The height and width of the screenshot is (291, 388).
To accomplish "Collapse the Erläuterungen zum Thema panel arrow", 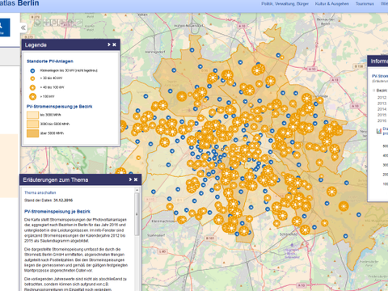I will click(x=130, y=179).
